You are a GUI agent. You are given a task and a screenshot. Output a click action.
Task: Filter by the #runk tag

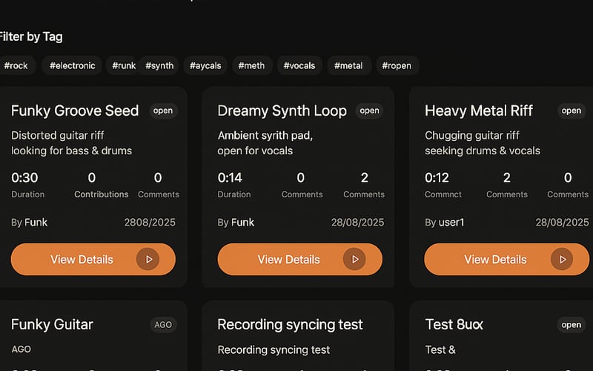[123, 65]
